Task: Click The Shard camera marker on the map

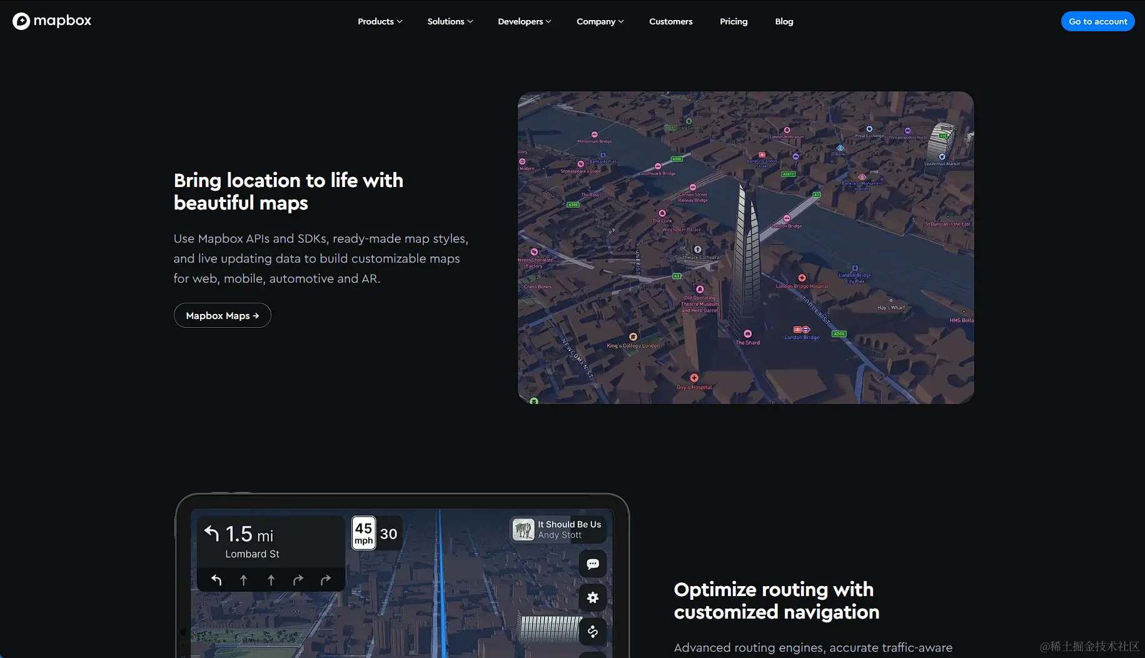Action: [747, 334]
